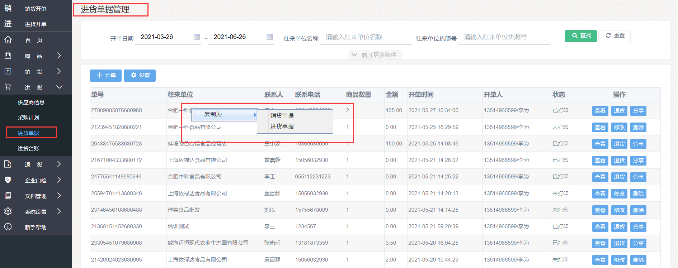Expand more filters via 展开更多条件

[x=375, y=55]
